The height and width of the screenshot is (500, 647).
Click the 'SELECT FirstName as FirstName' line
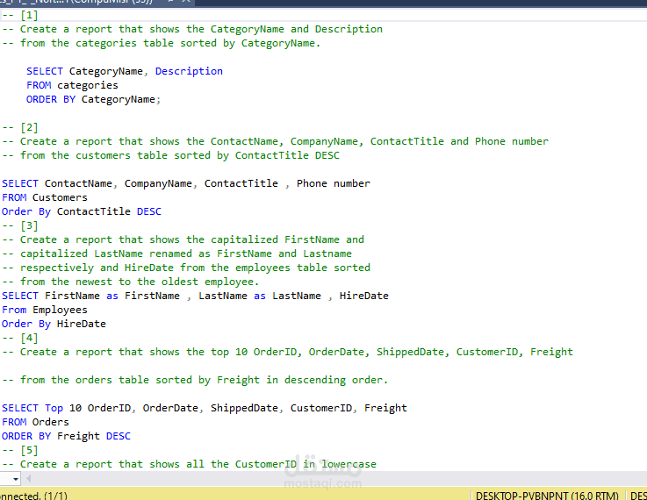point(195,296)
